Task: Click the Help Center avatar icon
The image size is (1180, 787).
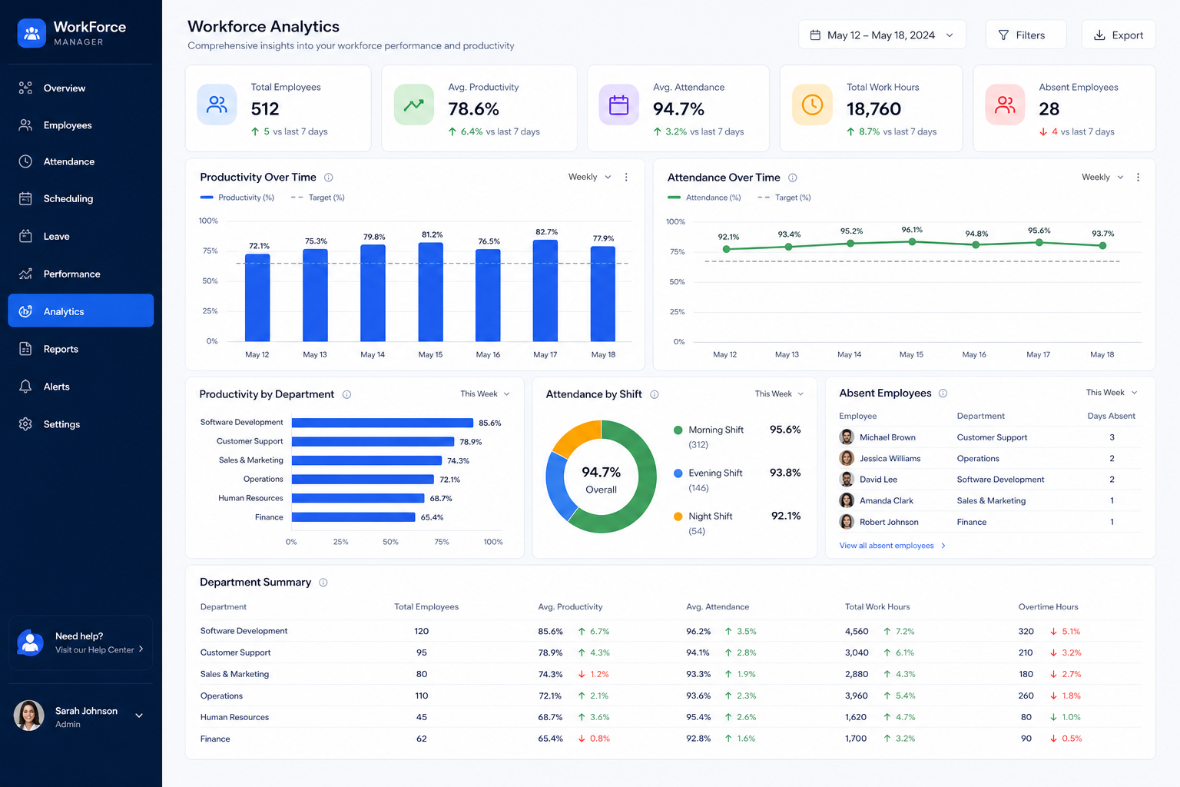Action: pyautogui.click(x=31, y=643)
